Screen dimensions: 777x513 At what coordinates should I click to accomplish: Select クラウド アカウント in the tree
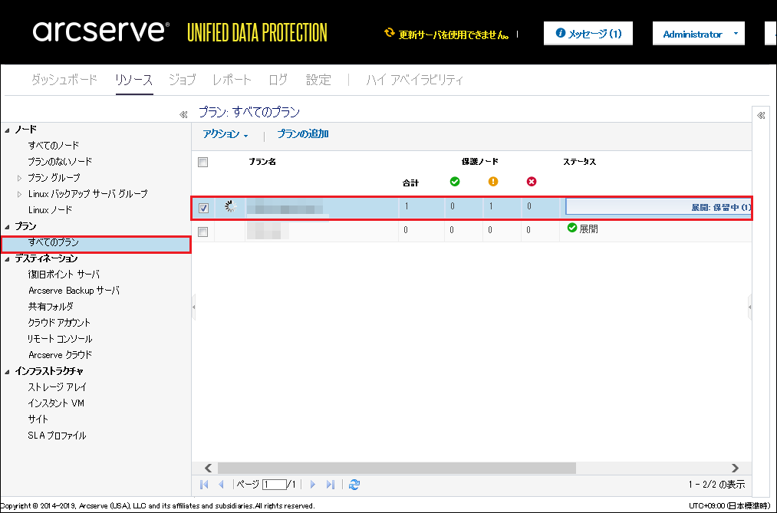60,322
